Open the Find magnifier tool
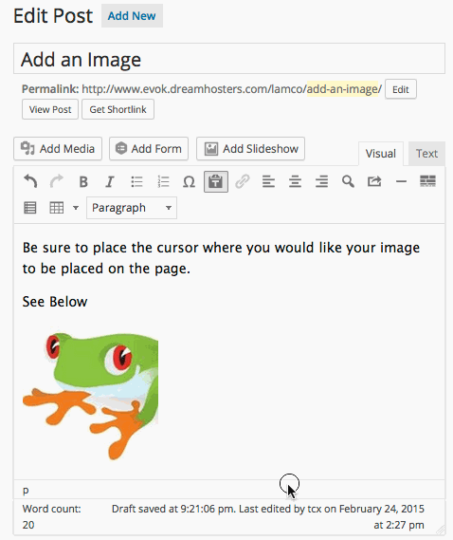453x540 pixels. [348, 181]
